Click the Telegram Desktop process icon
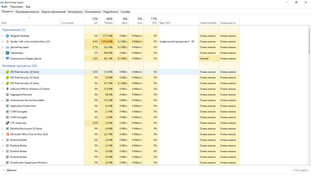The width and height of the screenshot is (311, 175). click(x=7, y=36)
